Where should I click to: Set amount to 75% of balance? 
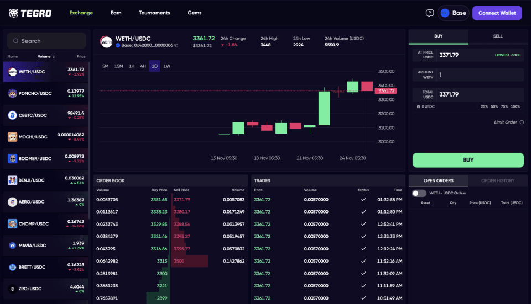point(504,106)
